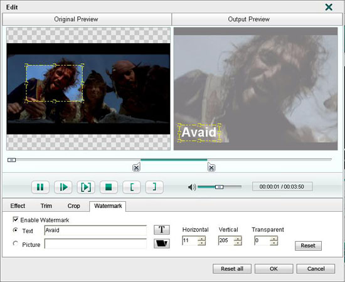
Task: Click the play button
Action: point(63,187)
